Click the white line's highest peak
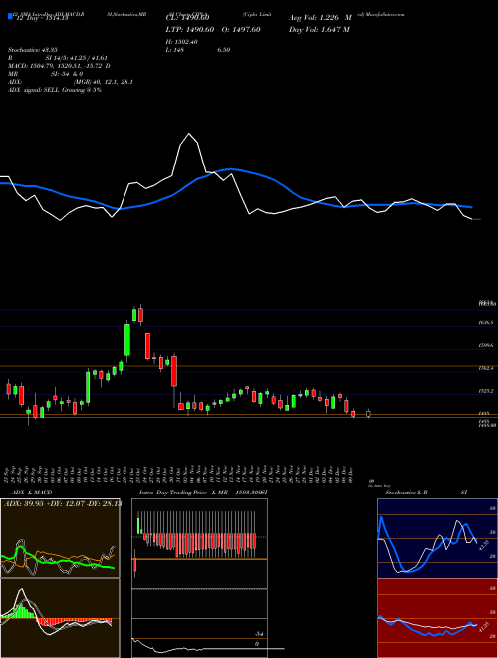Screen dimensions: 498x658 pyautogui.click(x=189, y=134)
